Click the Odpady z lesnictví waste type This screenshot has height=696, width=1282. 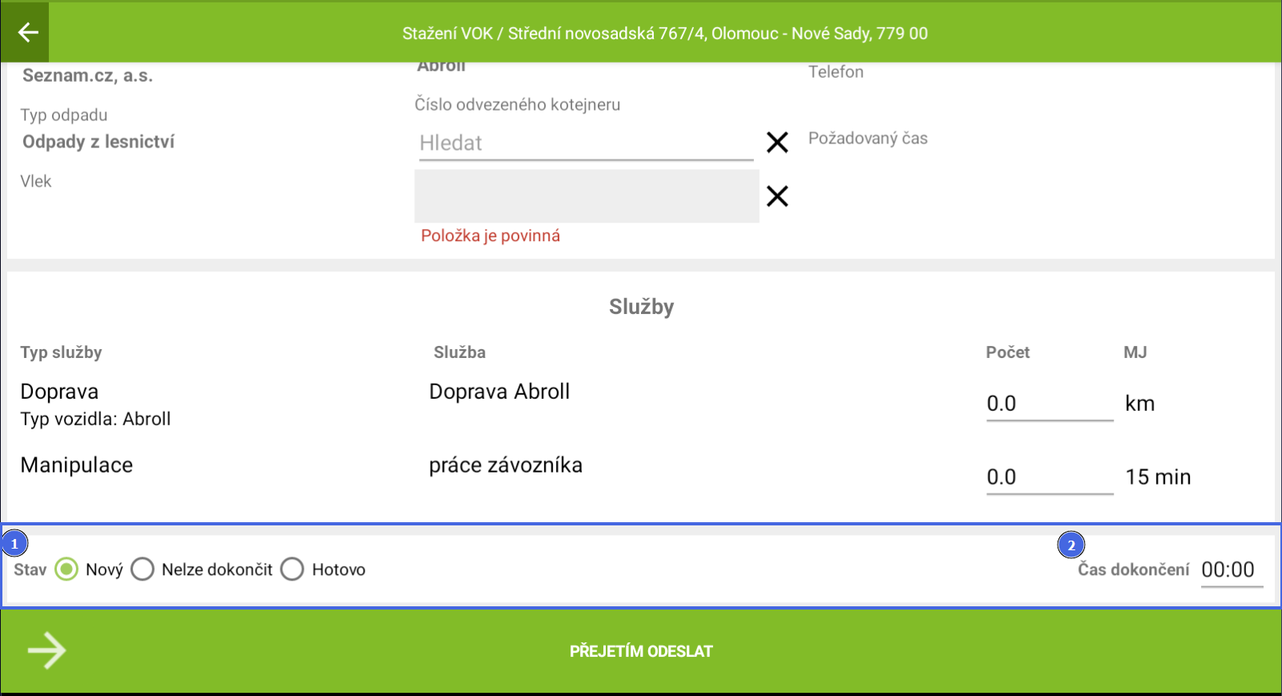coord(99,142)
